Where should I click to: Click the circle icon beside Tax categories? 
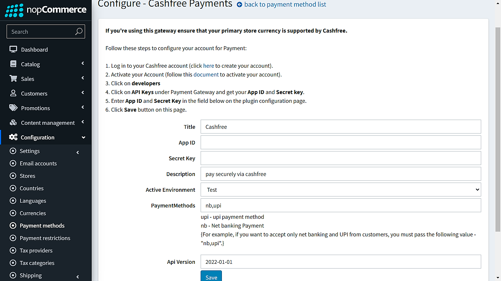(x=13, y=263)
